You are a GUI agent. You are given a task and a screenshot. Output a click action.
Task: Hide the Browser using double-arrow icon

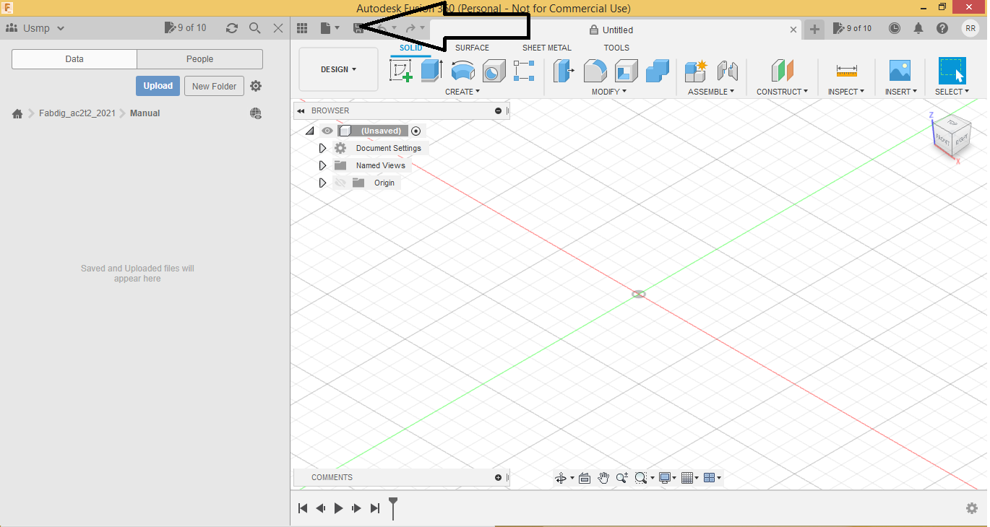(x=301, y=110)
